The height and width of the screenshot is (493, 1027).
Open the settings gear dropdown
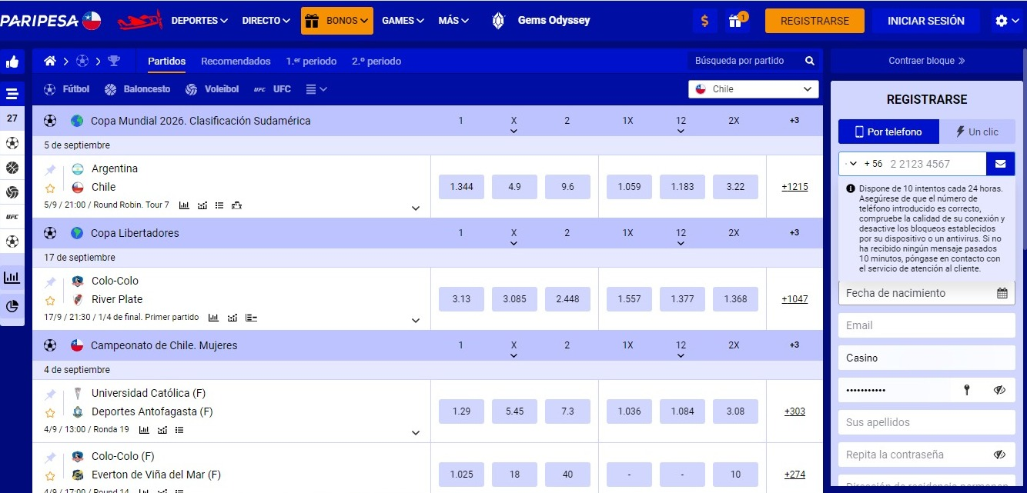pos(1005,21)
